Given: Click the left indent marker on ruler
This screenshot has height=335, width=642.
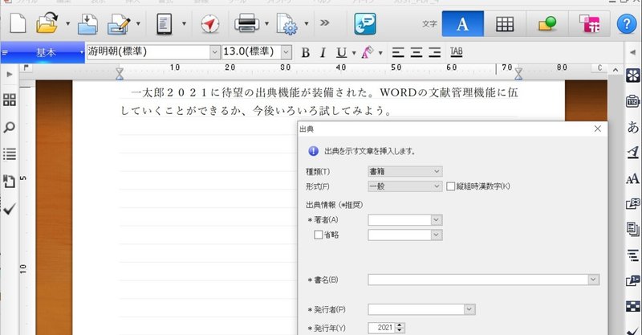Looking at the screenshot, I should 120,73.
